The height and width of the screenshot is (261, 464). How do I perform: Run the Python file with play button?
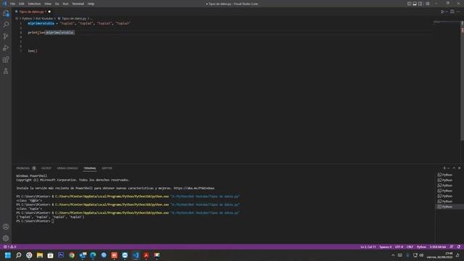(x=442, y=12)
